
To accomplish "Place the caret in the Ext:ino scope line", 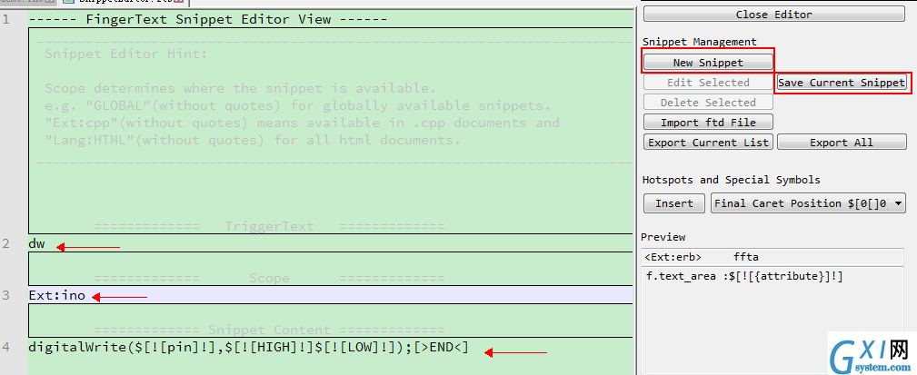I will 330,295.
